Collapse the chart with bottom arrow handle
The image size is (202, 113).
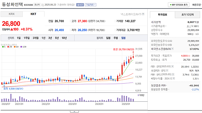click(74, 112)
